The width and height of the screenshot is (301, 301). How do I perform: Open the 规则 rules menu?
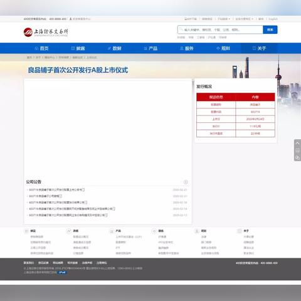coord(223,48)
